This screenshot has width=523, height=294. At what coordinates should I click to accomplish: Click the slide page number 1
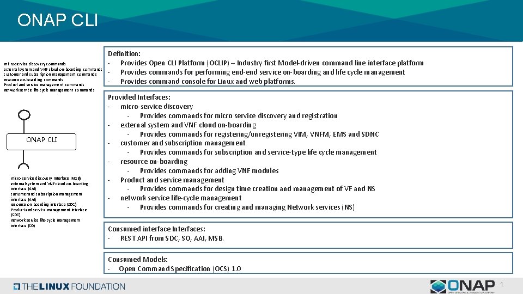click(501, 284)
